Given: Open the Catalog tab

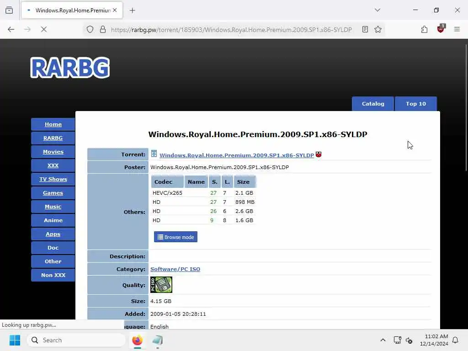Looking at the screenshot, I should (x=373, y=104).
